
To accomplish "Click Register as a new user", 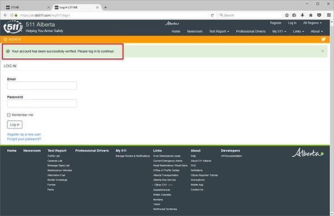I will click(x=24, y=134).
